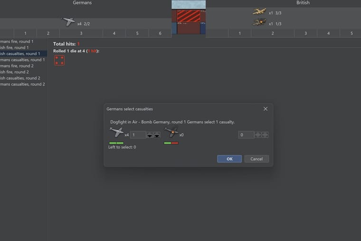
Task: Click the all-green health bar under fighter
Action: 116,143
